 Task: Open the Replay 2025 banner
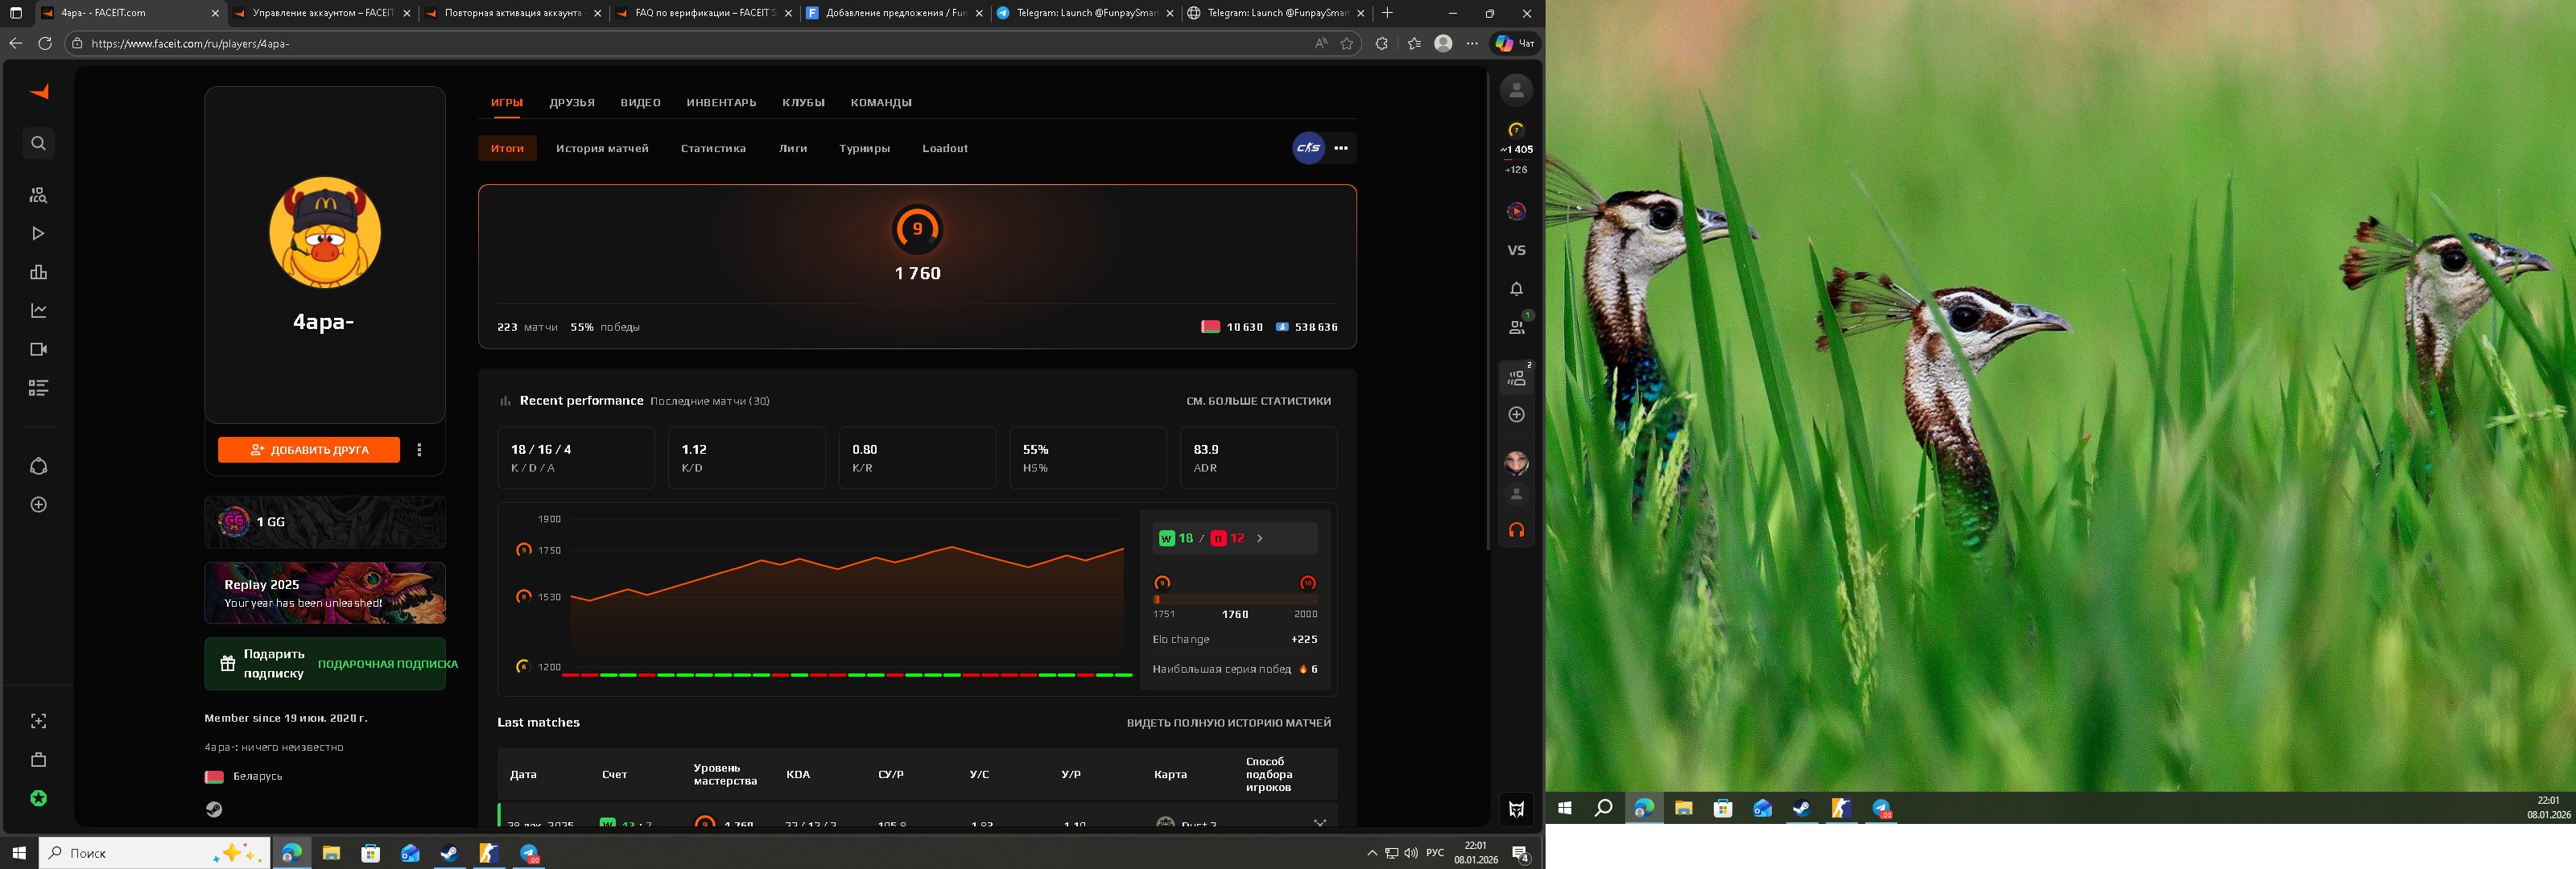click(325, 593)
